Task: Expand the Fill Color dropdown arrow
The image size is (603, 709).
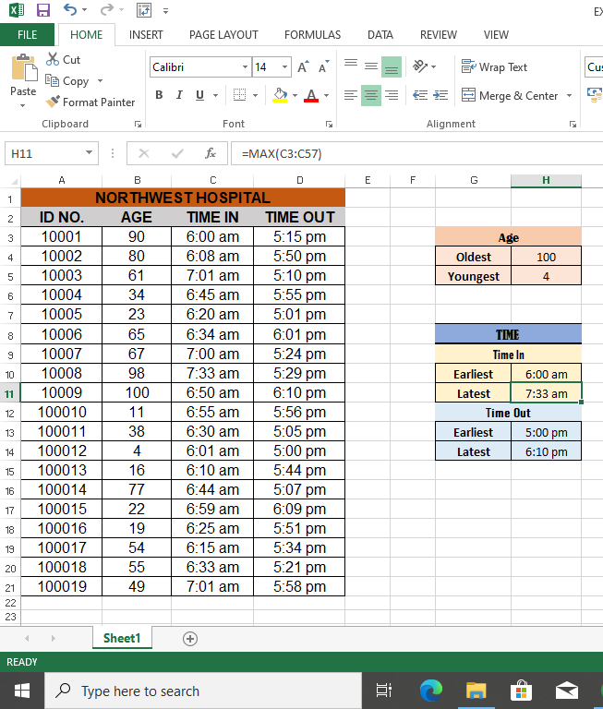Action: (295, 95)
